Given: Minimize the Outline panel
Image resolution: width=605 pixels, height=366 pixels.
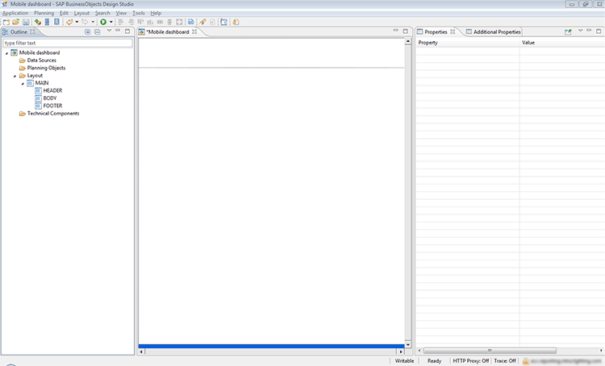Looking at the screenshot, I should (x=118, y=31).
